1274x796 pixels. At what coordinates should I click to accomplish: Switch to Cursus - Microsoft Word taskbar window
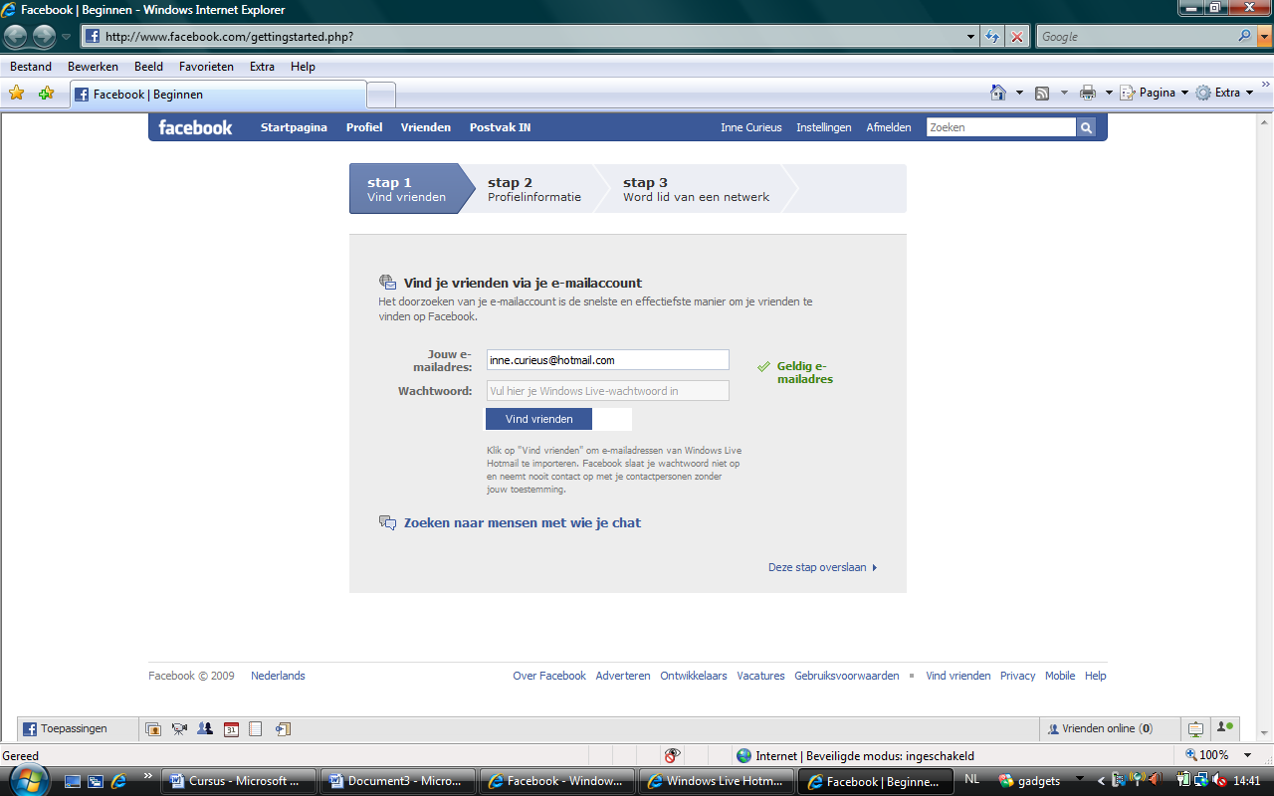[x=238, y=781]
